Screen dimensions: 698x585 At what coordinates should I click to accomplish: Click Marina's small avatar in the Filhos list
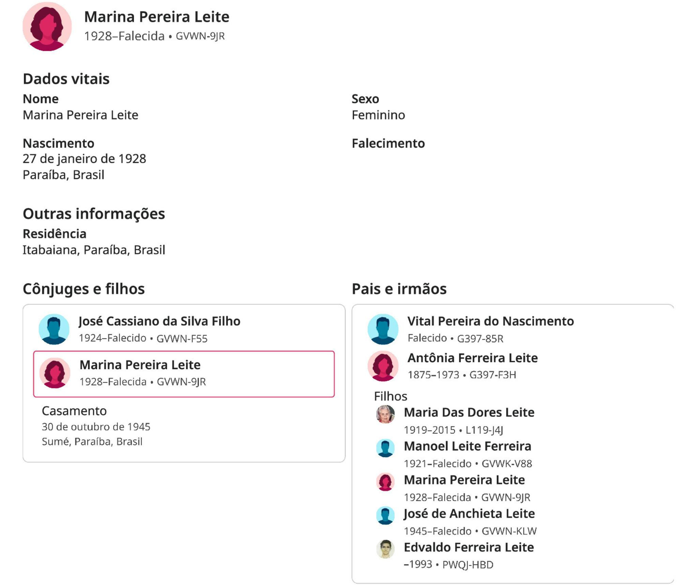tap(385, 482)
